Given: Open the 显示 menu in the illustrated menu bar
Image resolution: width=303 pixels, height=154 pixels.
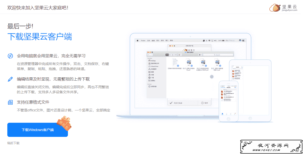Looking at the screenshot, I should pyautogui.click(x=158, y=40).
